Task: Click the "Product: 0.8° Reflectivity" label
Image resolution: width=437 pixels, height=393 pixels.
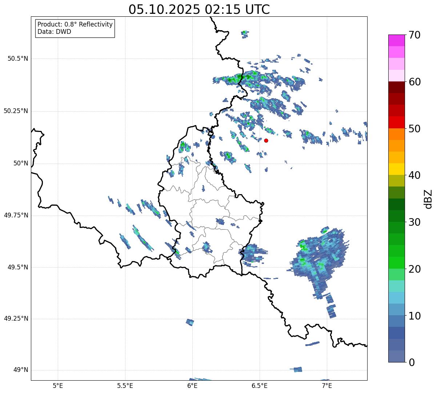Action: (x=75, y=24)
